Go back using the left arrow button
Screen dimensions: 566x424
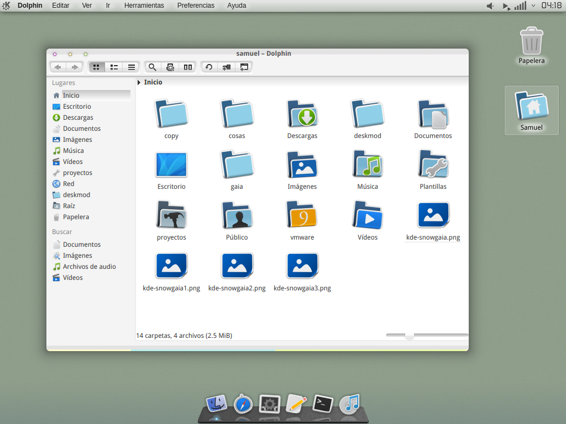[57, 67]
